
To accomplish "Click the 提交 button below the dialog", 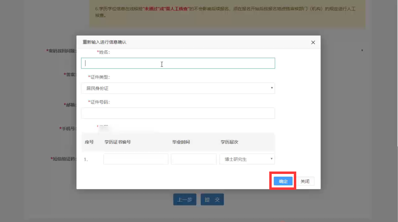I will (x=212, y=200).
